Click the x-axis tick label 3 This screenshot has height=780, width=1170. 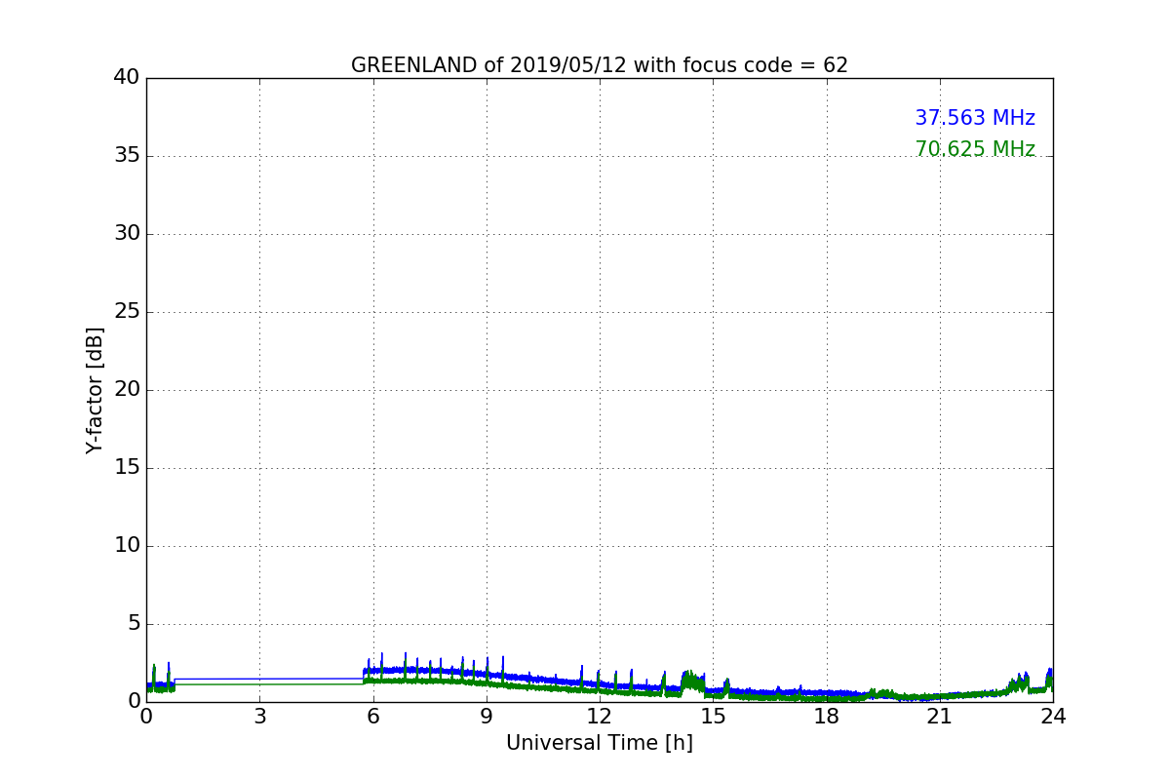(x=259, y=717)
